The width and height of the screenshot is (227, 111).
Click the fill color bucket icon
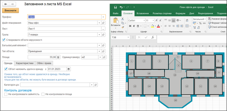[x=152, y=26]
